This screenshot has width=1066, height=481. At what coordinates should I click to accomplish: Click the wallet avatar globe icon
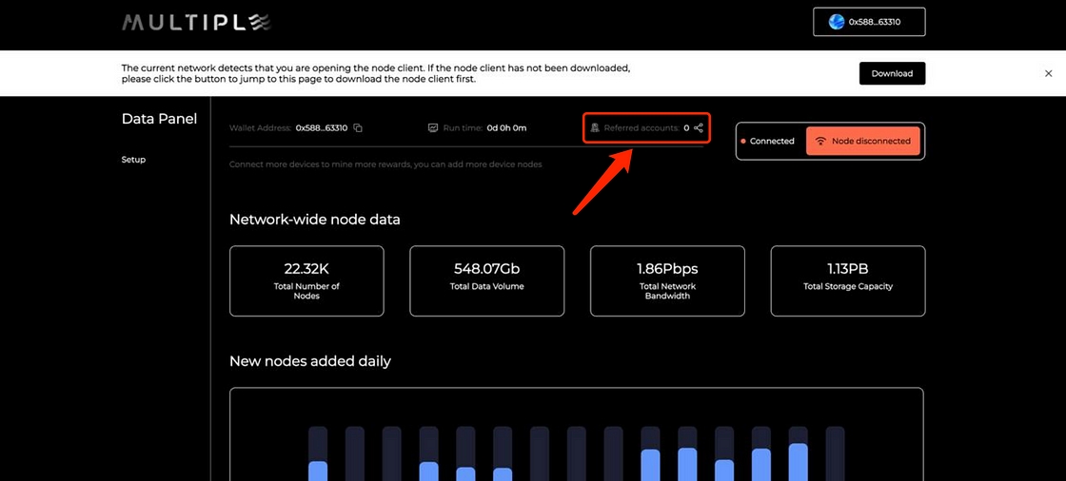[x=837, y=22]
